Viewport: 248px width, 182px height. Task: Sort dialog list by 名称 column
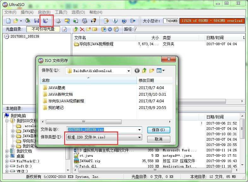(88, 80)
